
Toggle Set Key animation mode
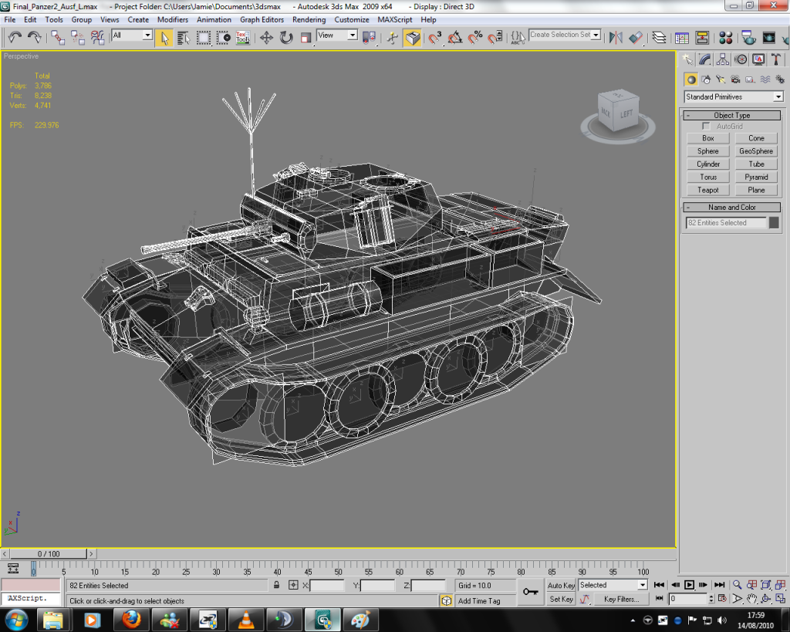click(x=561, y=600)
